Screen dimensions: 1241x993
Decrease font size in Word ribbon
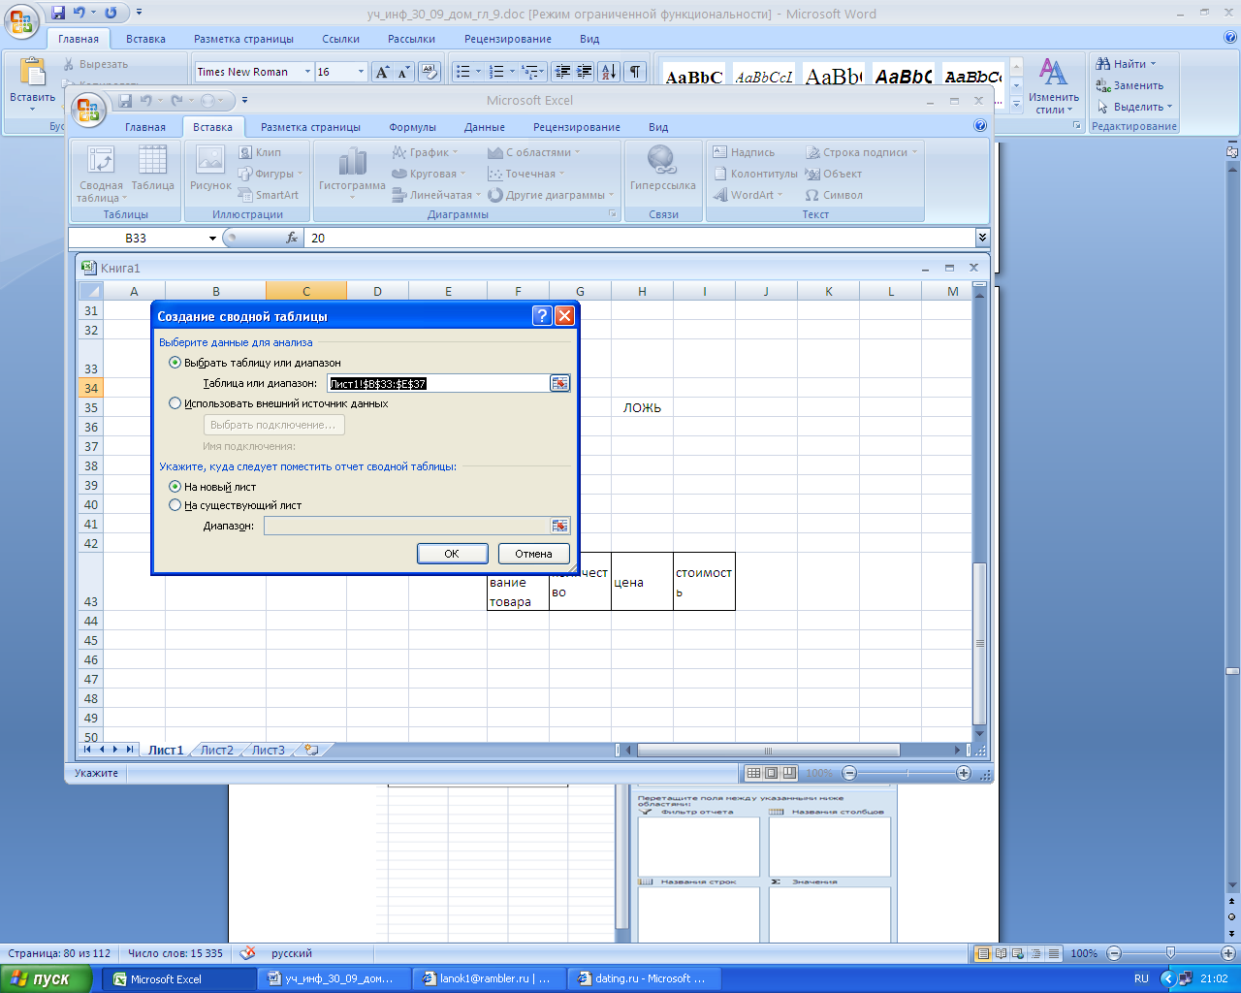click(x=403, y=72)
